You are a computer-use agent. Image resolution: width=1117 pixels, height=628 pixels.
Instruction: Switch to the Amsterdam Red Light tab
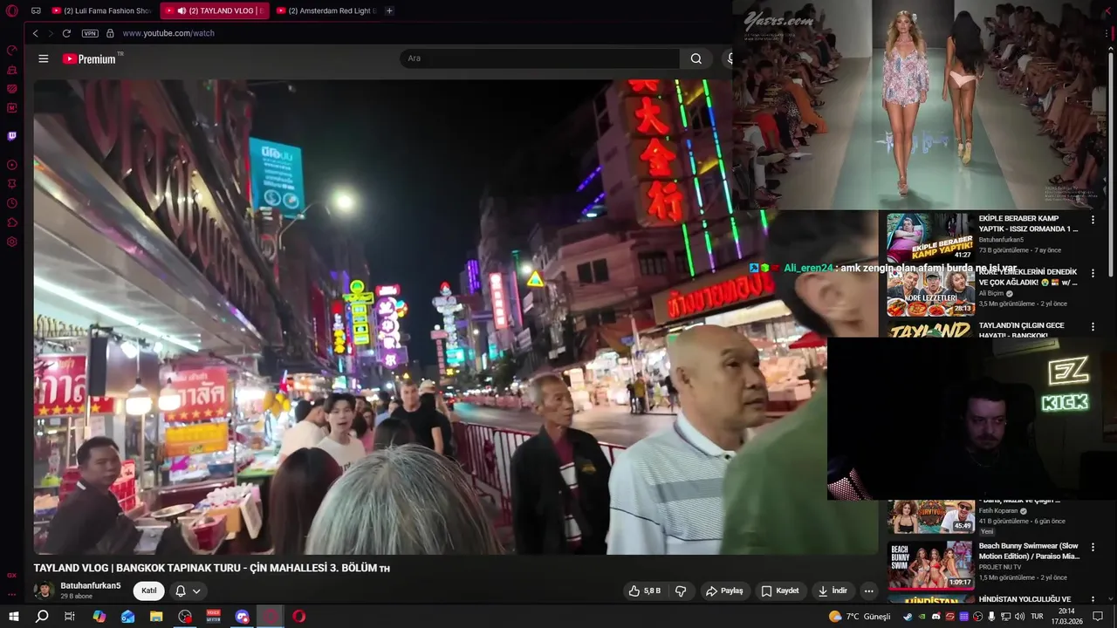pyautogui.click(x=326, y=10)
